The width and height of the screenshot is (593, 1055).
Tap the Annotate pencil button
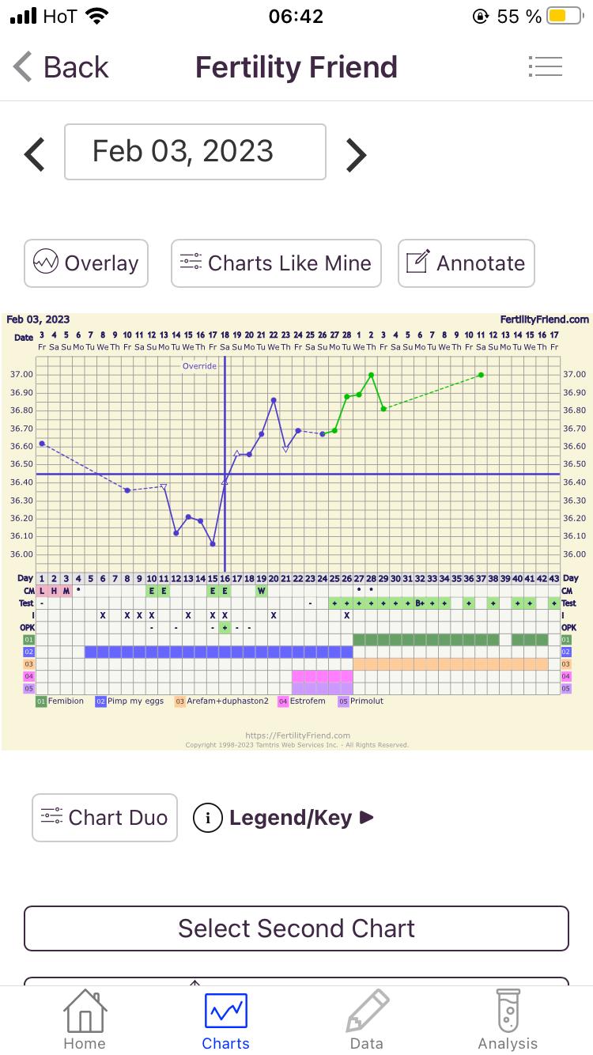tap(466, 263)
